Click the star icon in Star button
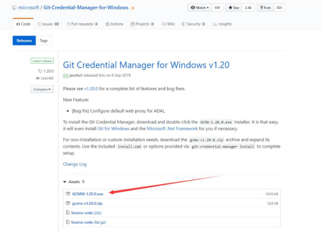322x232 pixels. [230, 7]
